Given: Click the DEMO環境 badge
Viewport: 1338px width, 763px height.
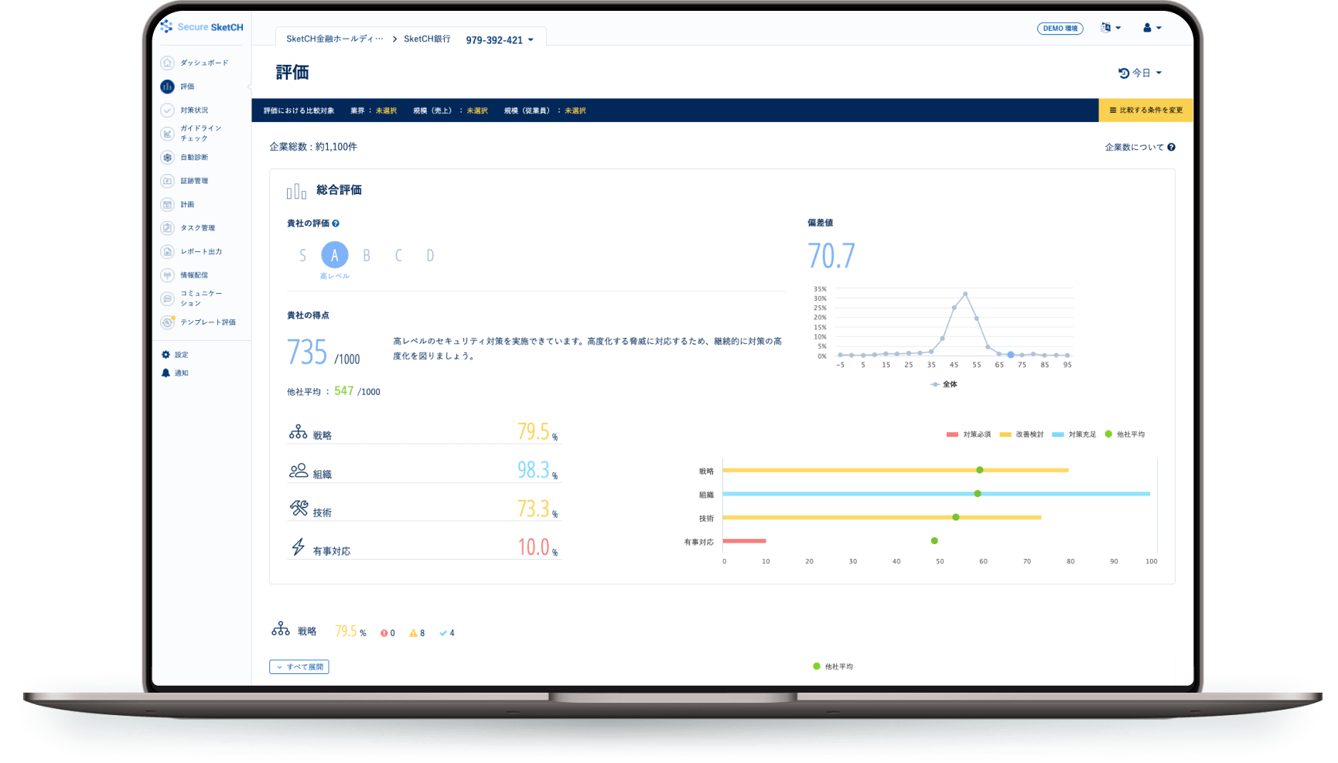Looking at the screenshot, I should tap(1060, 29).
